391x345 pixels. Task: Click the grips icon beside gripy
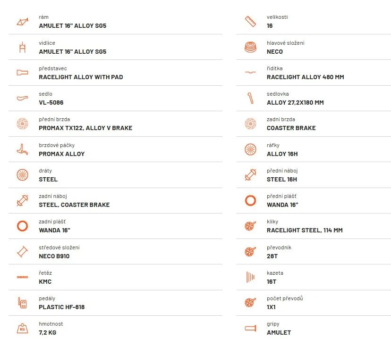[250, 328]
